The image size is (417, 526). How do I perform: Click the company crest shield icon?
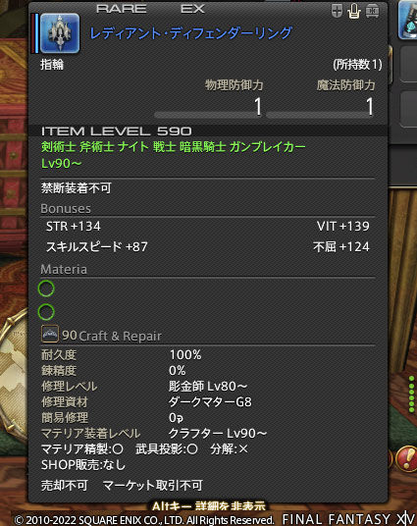(337, 11)
